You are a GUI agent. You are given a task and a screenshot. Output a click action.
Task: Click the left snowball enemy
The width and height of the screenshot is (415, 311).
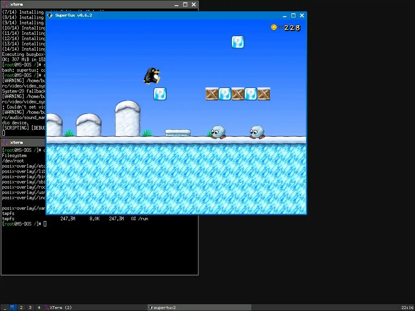218,132
